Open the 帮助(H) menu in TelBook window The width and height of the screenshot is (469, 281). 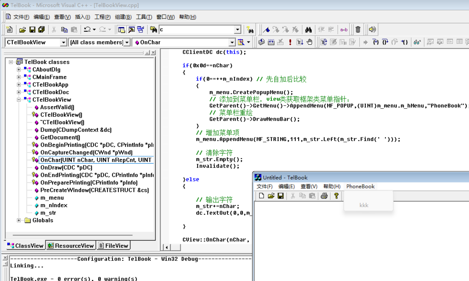[332, 186]
